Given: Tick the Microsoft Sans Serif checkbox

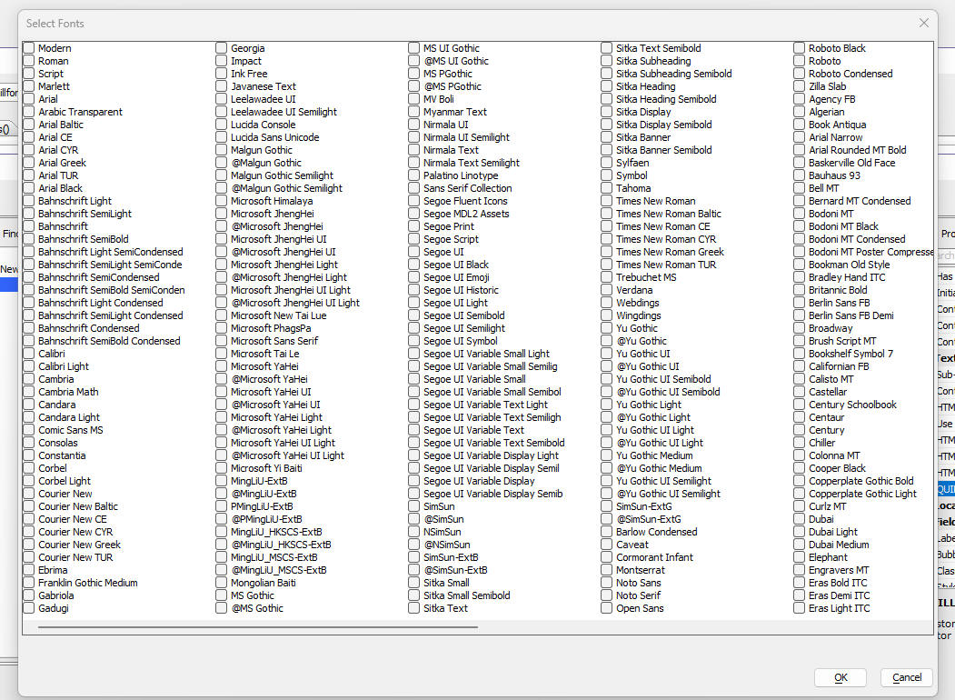Looking at the screenshot, I should [222, 341].
